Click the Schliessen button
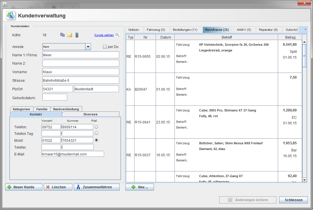 (x=294, y=200)
